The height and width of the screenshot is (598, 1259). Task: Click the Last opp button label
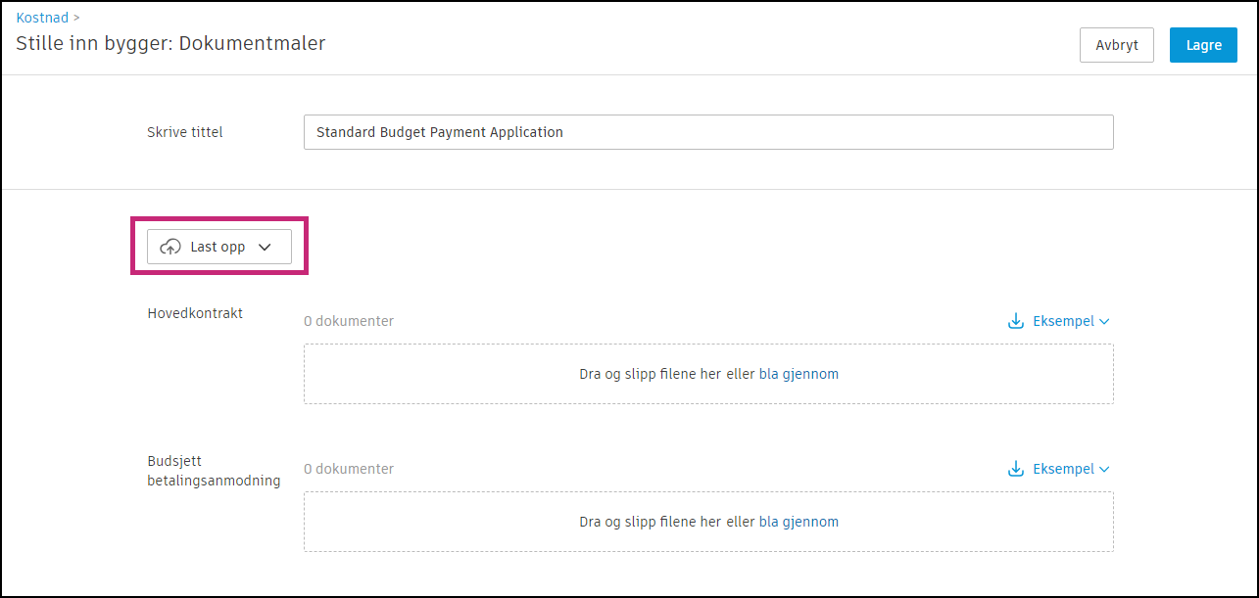[x=218, y=248]
